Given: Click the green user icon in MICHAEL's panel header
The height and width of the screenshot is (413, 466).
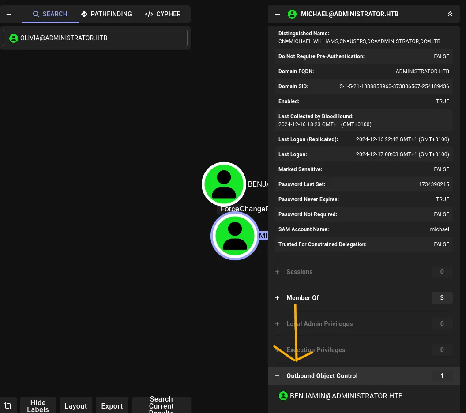Looking at the screenshot, I should 292,14.
